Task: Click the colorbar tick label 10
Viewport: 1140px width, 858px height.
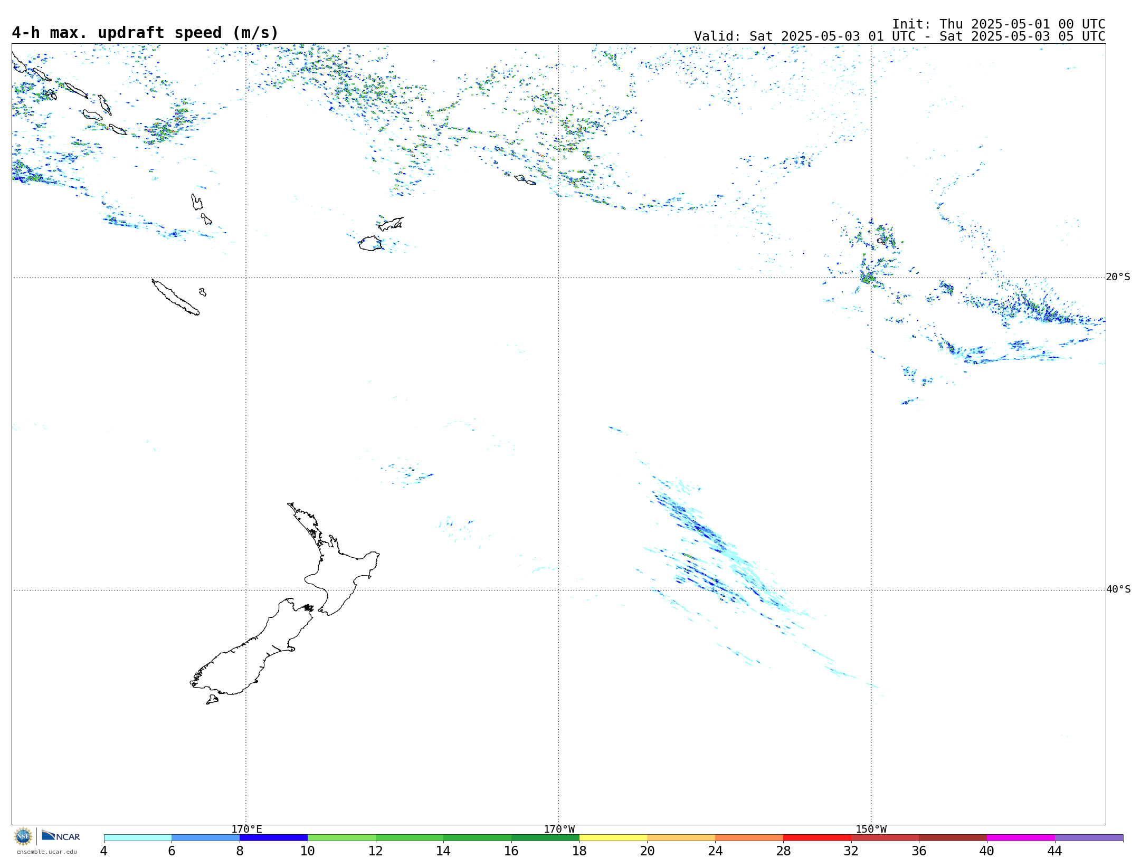Action: point(308,851)
